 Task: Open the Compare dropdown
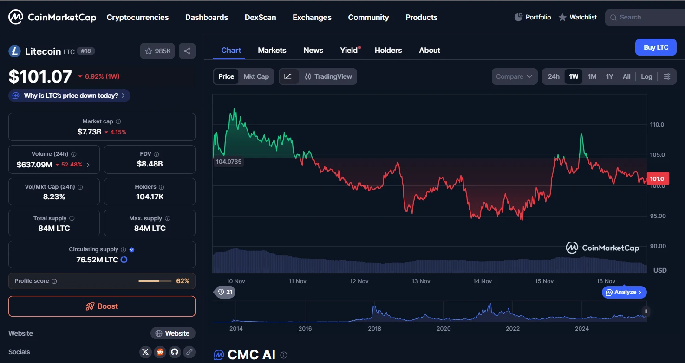[514, 76]
